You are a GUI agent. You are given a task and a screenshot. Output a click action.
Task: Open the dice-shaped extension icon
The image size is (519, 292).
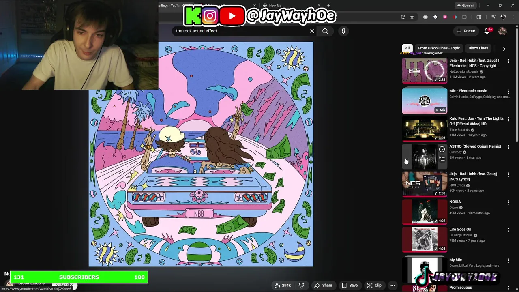click(x=435, y=17)
